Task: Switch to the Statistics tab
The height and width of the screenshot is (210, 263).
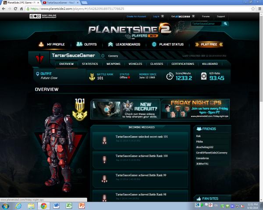Action: pyautogui.click(x=90, y=64)
